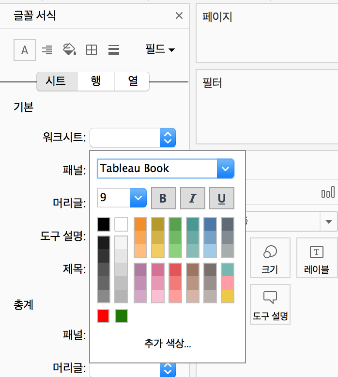Toggle Underline formatting
338x377 pixels.
(221, 198)
